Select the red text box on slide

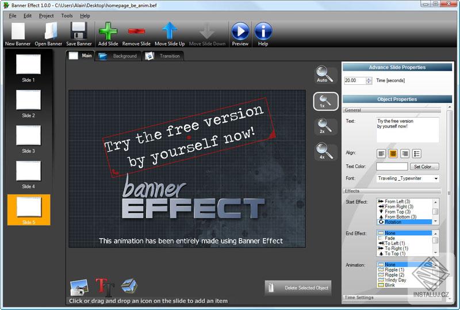pyautogui.click(x=189, y=137)
